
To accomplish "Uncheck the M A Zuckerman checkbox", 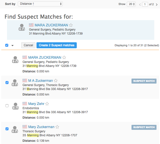I will (x=7, y=83).
